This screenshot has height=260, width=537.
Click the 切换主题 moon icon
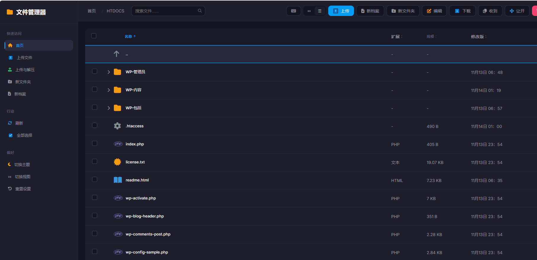coord(10,164)
